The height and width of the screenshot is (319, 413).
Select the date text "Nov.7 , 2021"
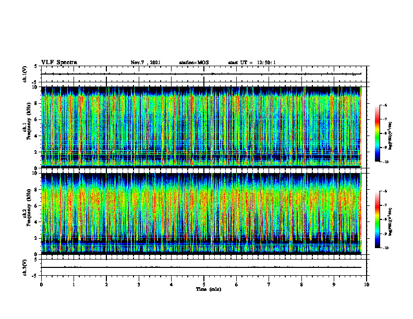[x=145, y=63]
